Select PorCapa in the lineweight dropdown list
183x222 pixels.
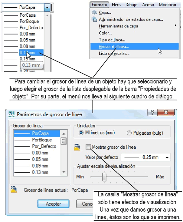[x=24, y=15]
